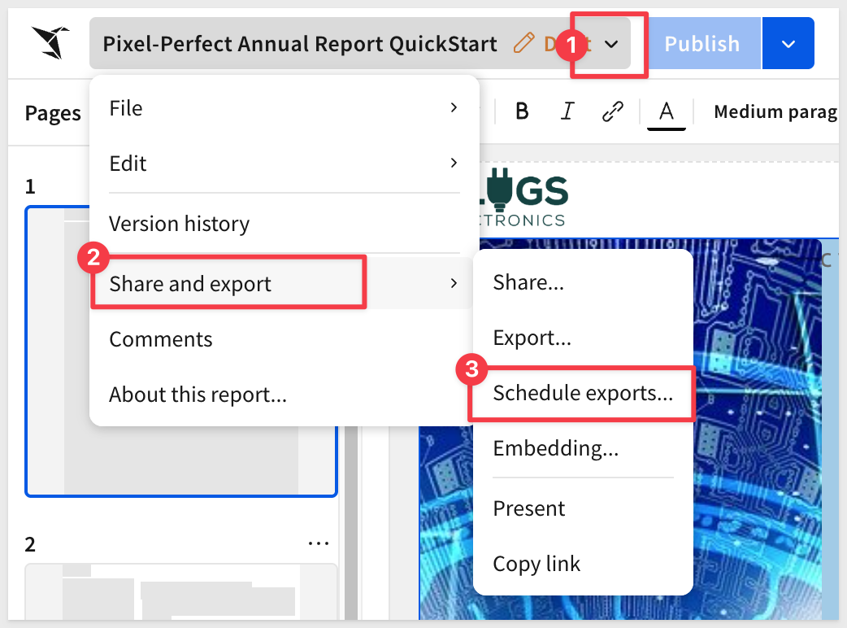847x628 pixels.
Task: Click Copy link in submenu
Action: click(536, 564)
